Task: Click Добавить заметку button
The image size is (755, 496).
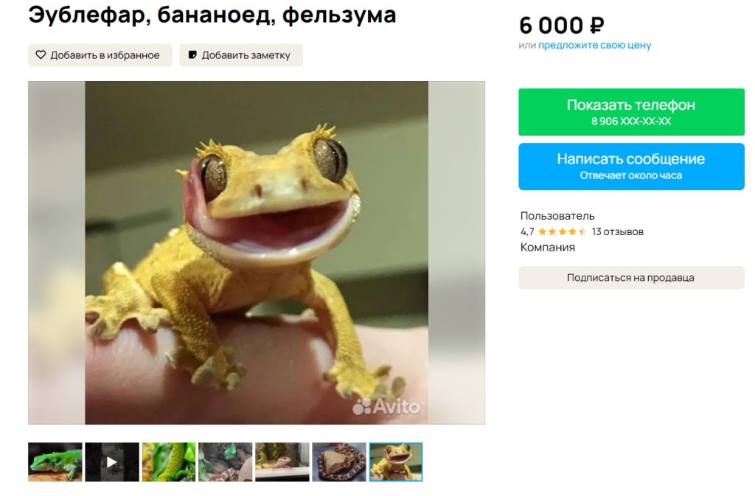Action: pyautogui.click(x=241, y=55)
